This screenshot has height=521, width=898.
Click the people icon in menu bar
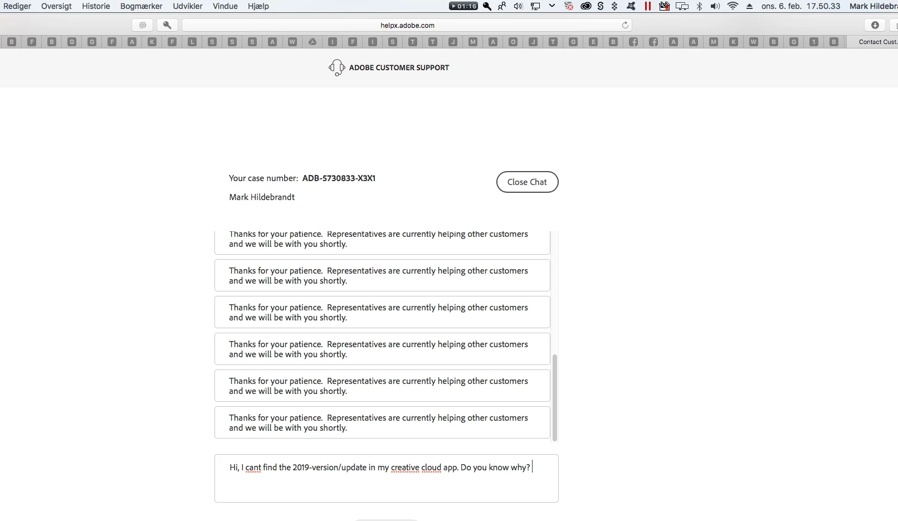[x=502, y=6]
